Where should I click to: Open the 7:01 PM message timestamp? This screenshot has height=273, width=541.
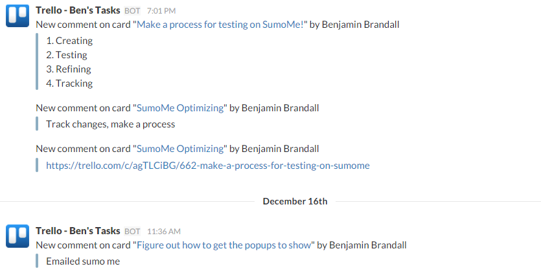[161, 11]
